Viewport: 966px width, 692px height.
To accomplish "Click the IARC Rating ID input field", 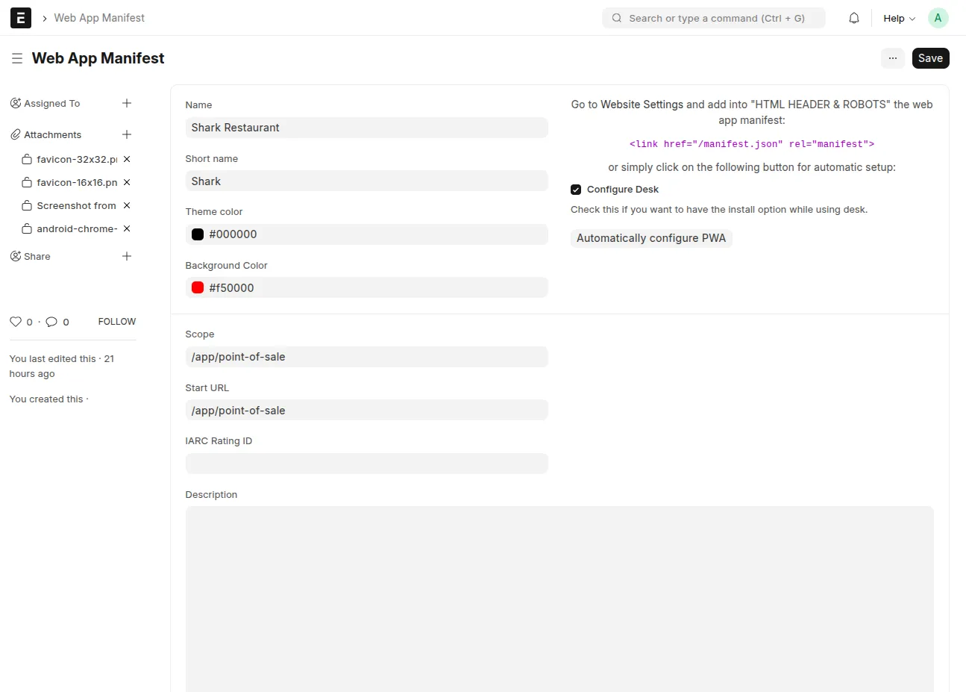I will (366, 464).
